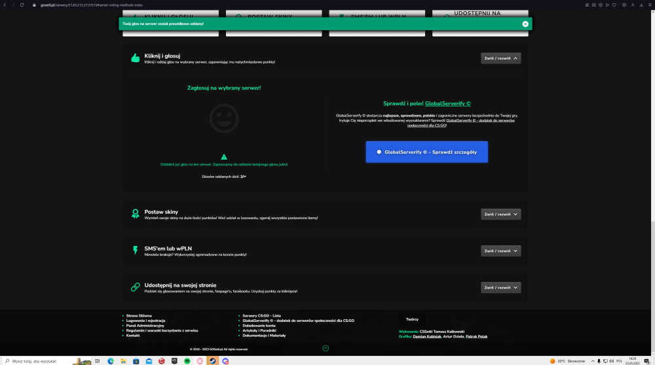
Task: Expand the 'Udostępnij na swojej stronie' section
Action: tap(500, 287)
